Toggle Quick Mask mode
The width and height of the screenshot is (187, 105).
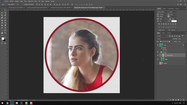[x=2, y=43]
